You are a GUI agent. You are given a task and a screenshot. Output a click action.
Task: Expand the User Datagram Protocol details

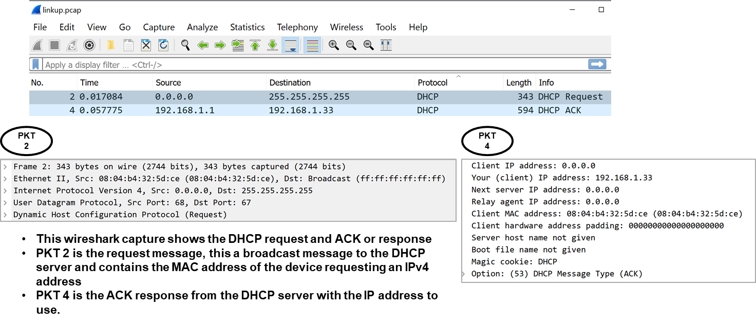click(5, 202)
